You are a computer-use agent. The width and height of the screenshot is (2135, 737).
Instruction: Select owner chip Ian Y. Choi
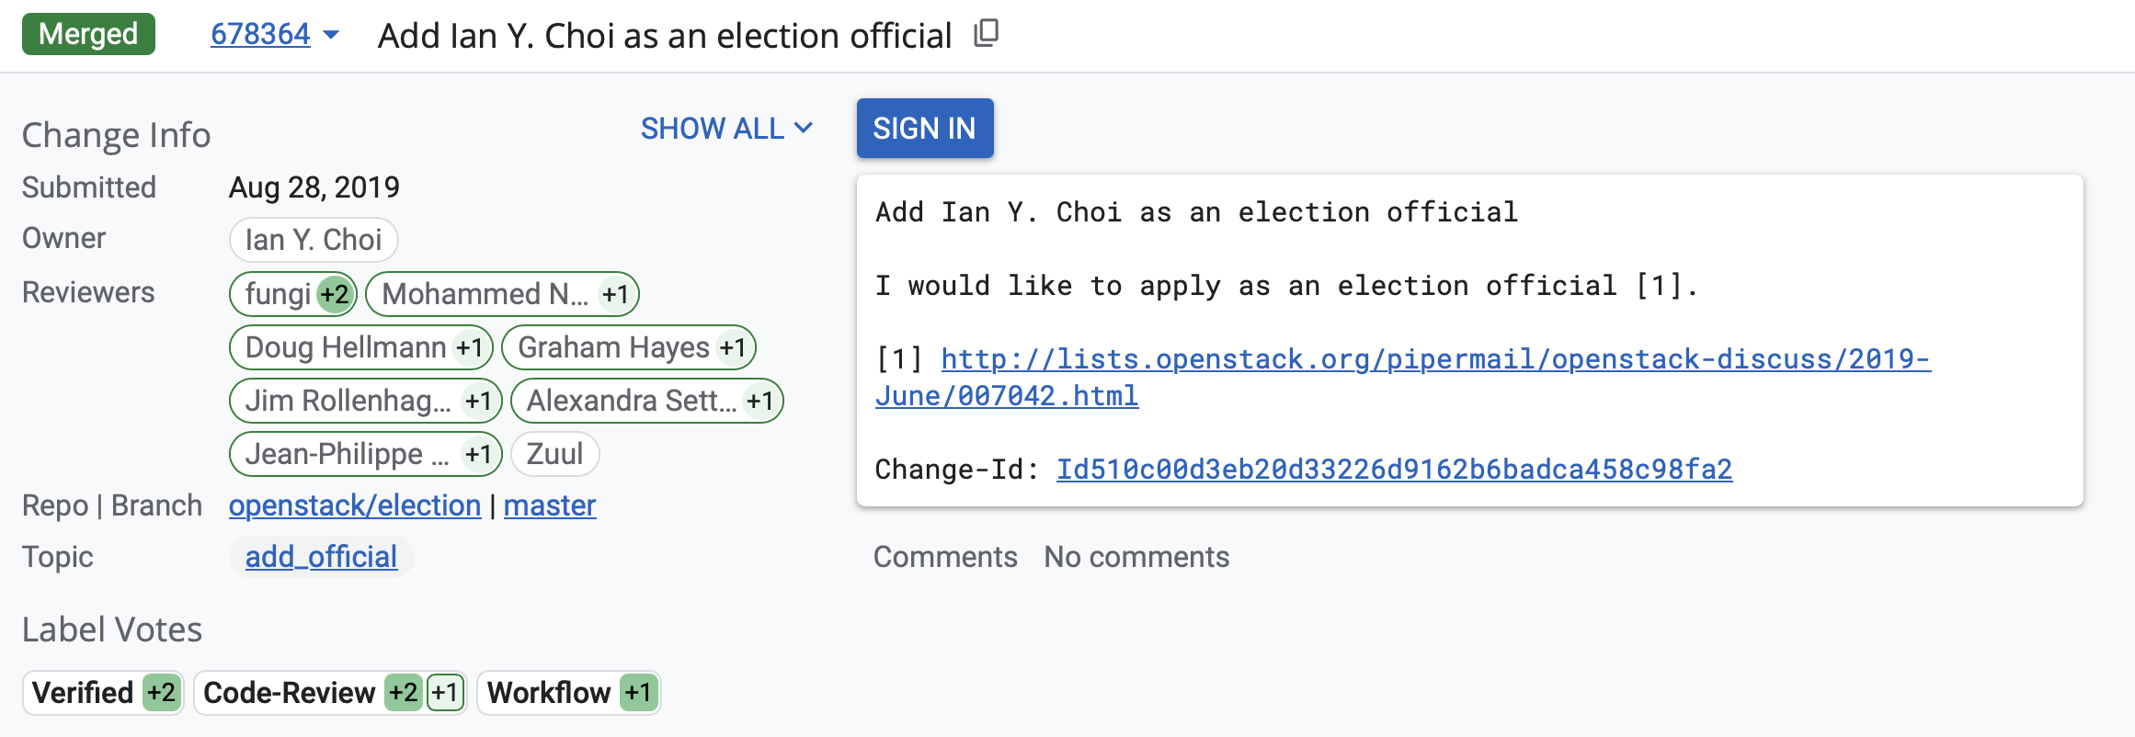pos(313,240)
